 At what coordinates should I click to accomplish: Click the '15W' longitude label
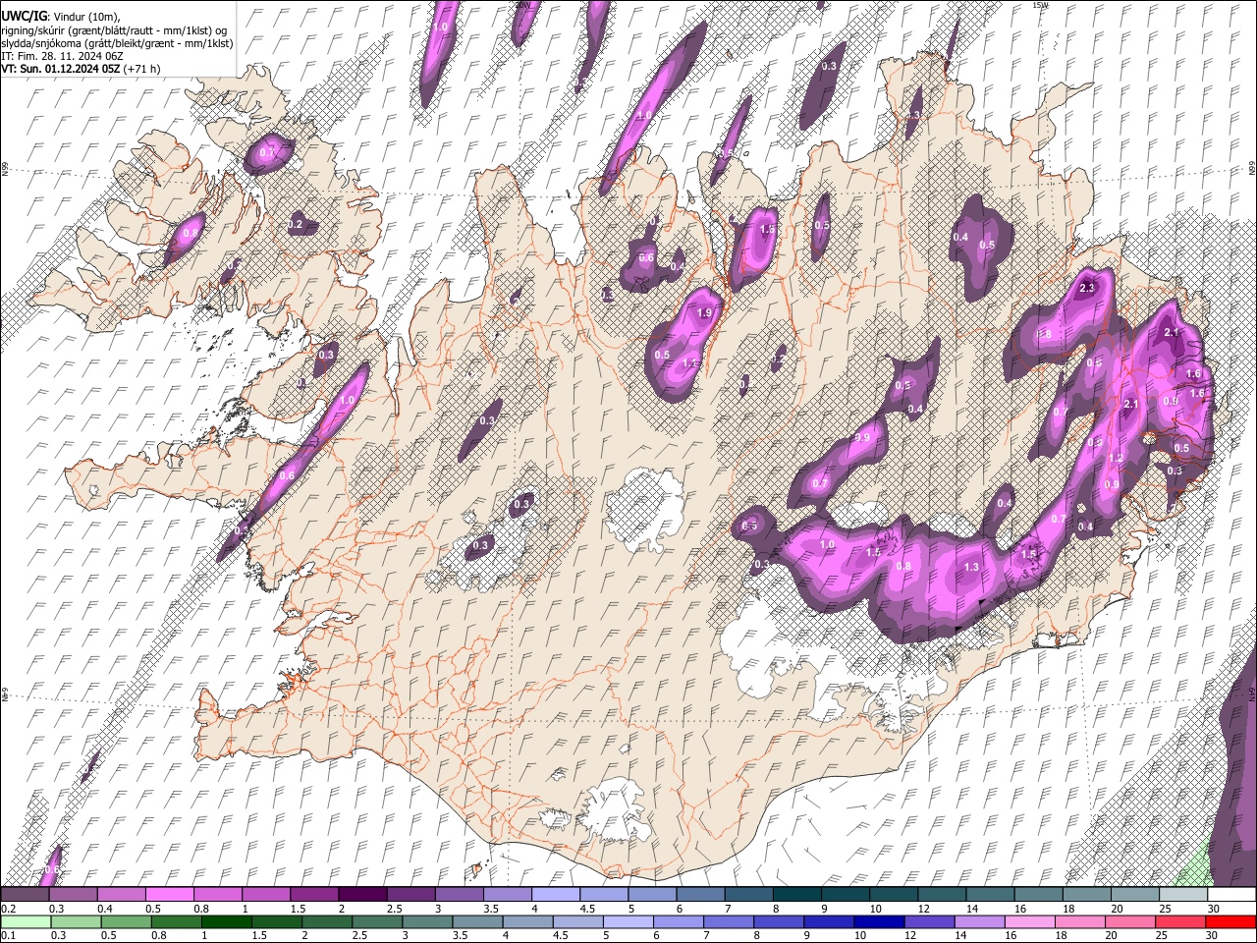tap(1040, 5)
